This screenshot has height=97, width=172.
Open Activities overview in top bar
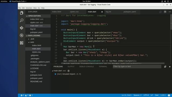4,1
